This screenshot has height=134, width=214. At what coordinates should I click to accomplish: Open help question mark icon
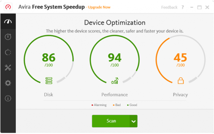pyautogui.click(x=182, y=7)
